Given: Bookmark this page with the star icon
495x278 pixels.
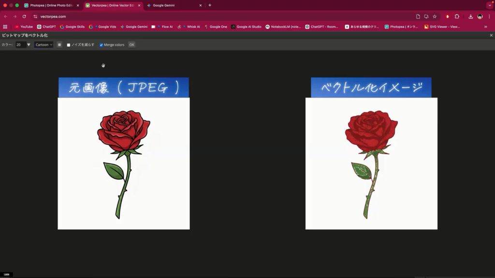Looking at the screenshot, I should (435, 16).
